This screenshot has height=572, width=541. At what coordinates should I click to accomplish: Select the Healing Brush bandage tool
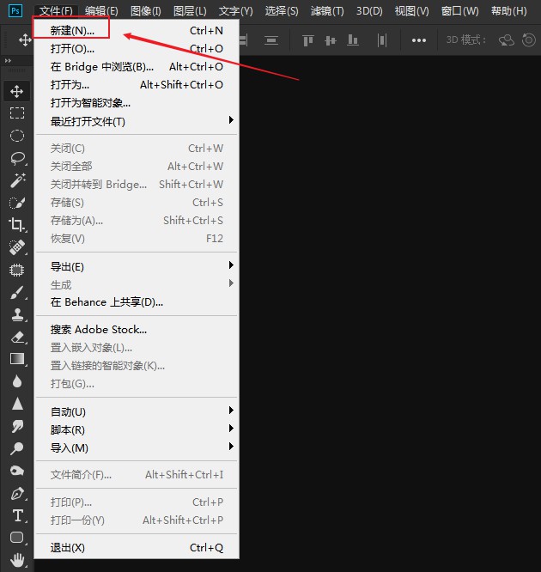17,247
